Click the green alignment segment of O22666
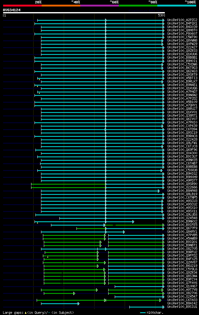 click(x=68, y=188)
